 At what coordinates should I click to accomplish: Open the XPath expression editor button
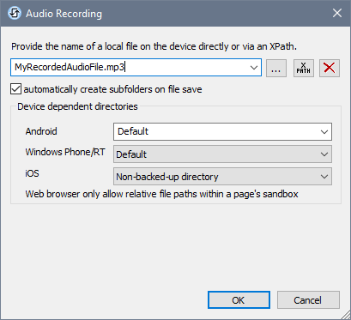tap(304, 68)
